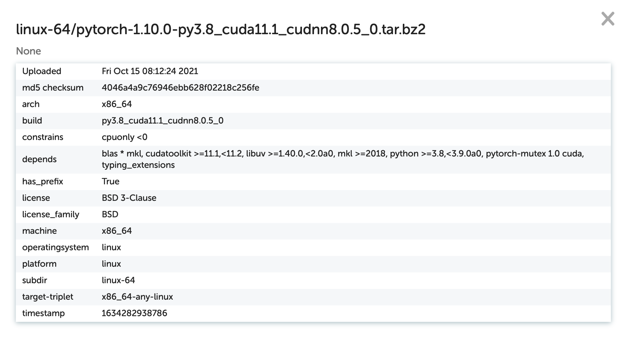Click the has_prefix True value
Screen dimensions: 628x351
click(111, 182)
